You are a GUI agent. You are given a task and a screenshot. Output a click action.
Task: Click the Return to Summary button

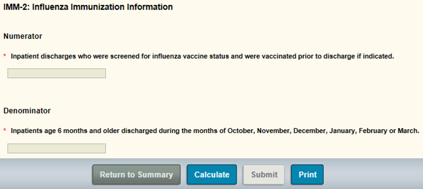click(x=136, y=175)
